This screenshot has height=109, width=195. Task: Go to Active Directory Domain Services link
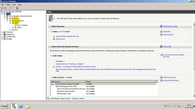coord(174,56)
